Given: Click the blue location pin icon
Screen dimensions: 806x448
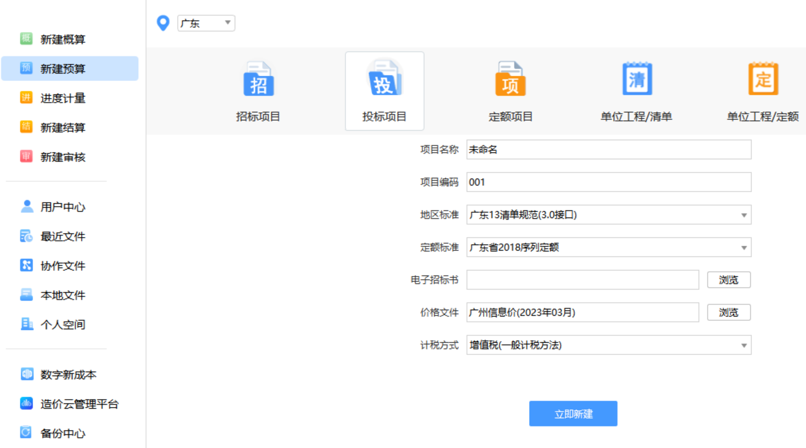Looking at the screenshot, I should (x=163, y=23).
